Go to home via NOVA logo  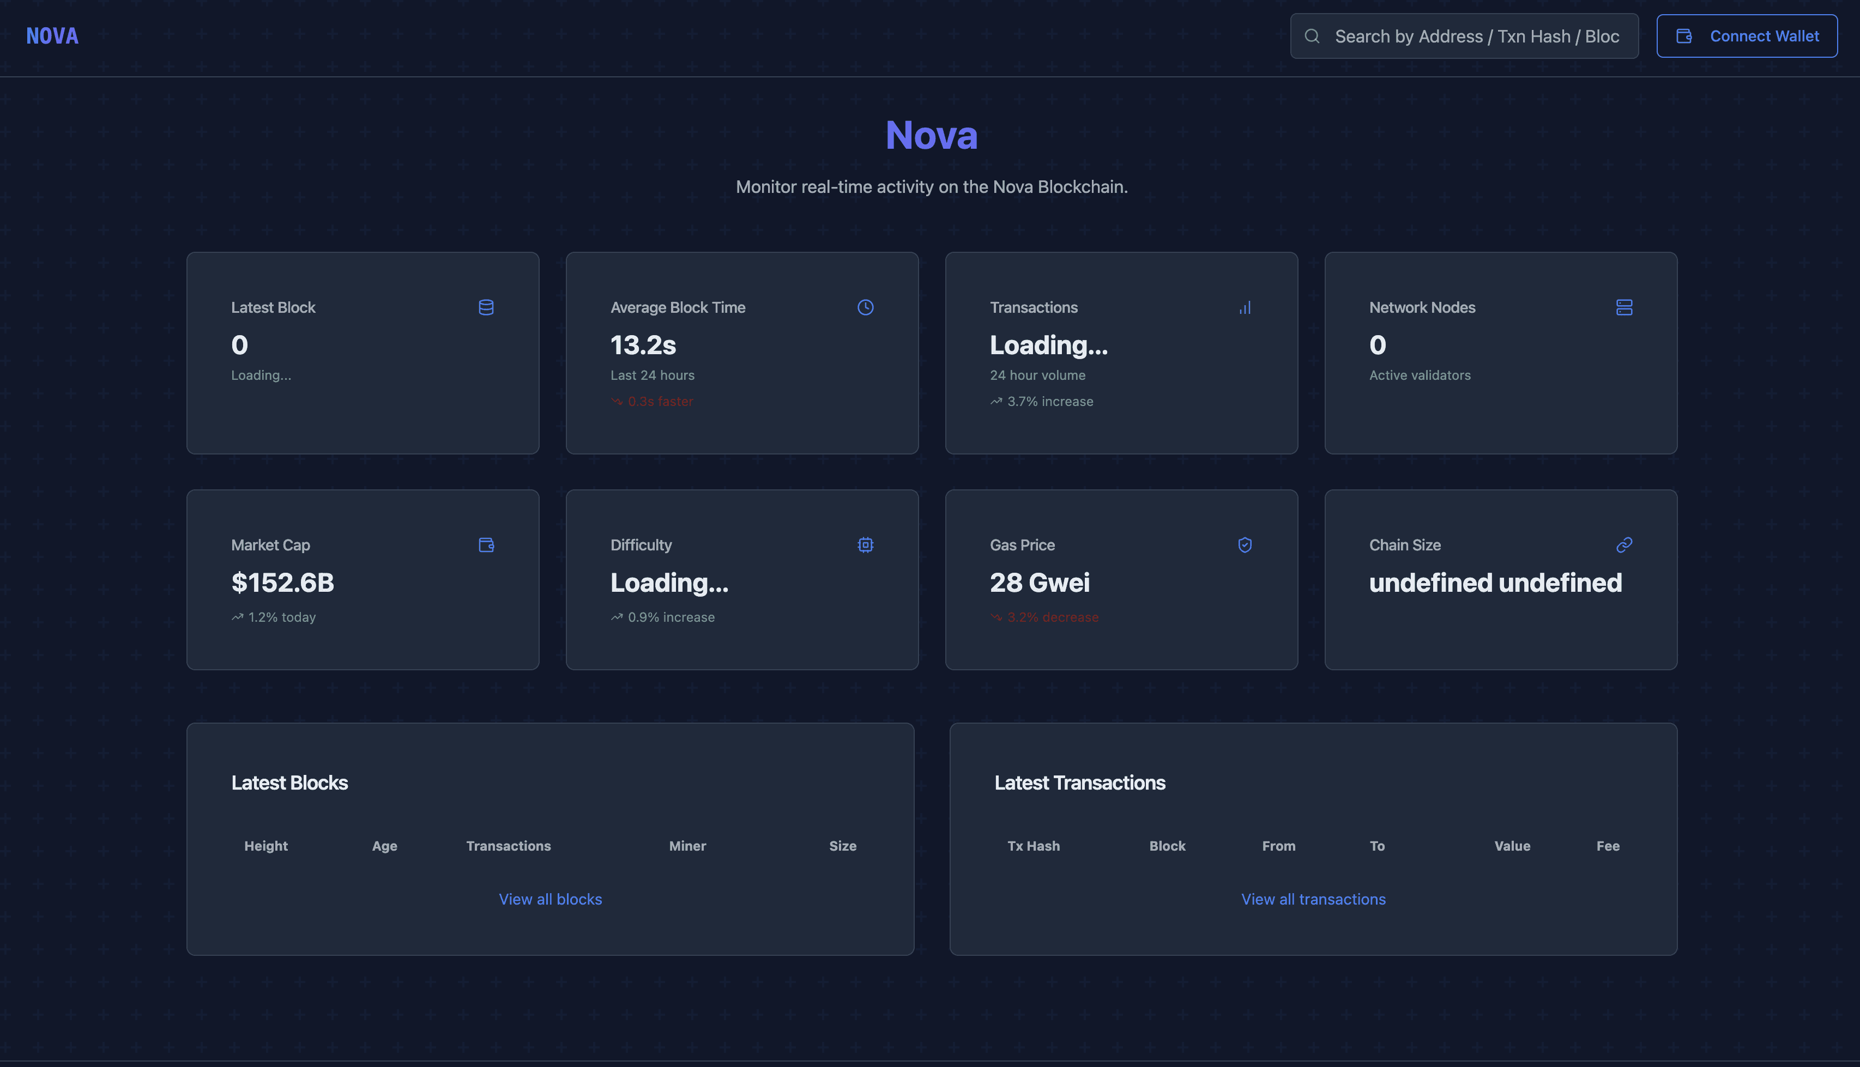(x=52, y=36)
